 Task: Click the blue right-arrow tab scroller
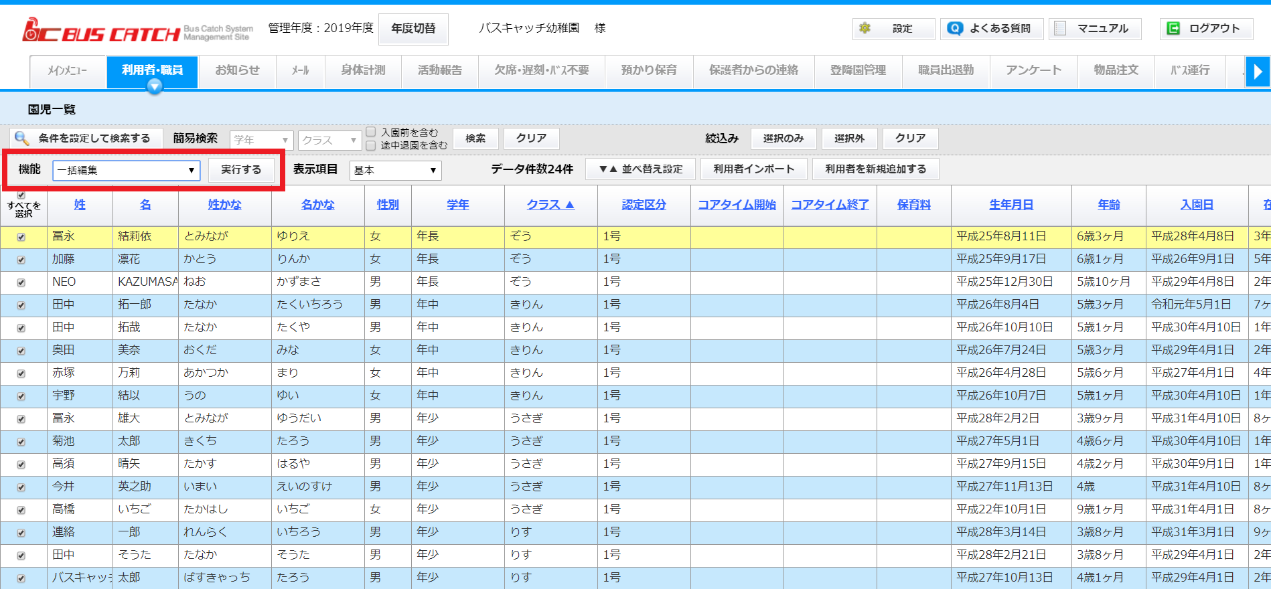point(1258,72)
